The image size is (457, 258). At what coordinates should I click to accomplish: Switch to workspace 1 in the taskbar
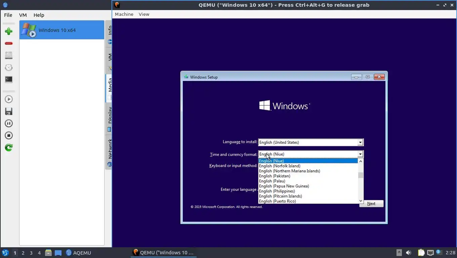tap(15, 253)
